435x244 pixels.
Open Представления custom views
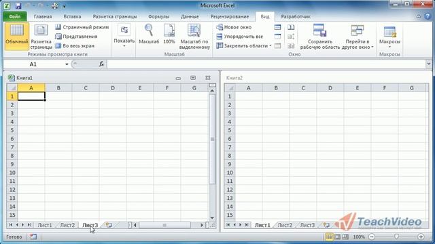point(76,36)
